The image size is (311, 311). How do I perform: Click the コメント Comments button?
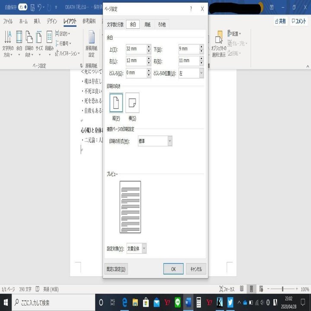[x=299, y=21]
